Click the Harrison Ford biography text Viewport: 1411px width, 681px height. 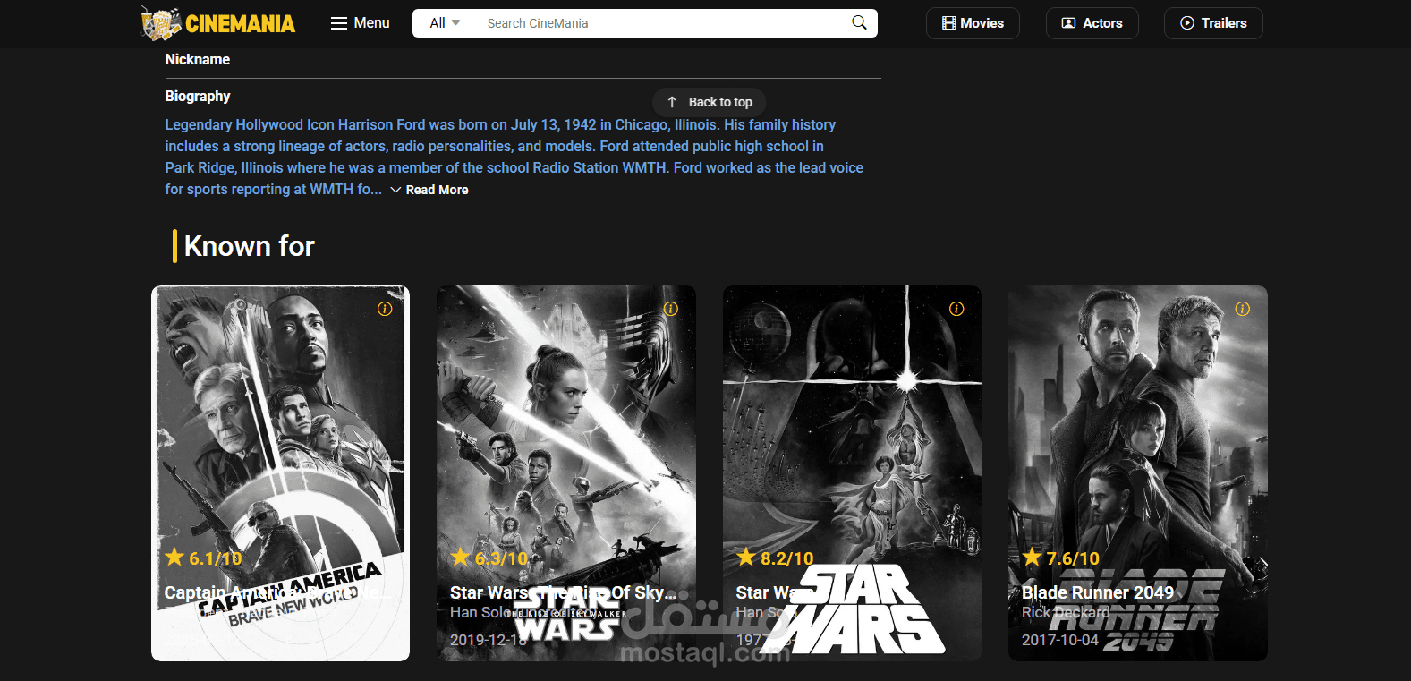[514, 157]
